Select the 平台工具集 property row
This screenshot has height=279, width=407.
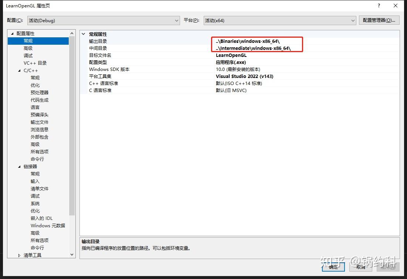point(240,76)
